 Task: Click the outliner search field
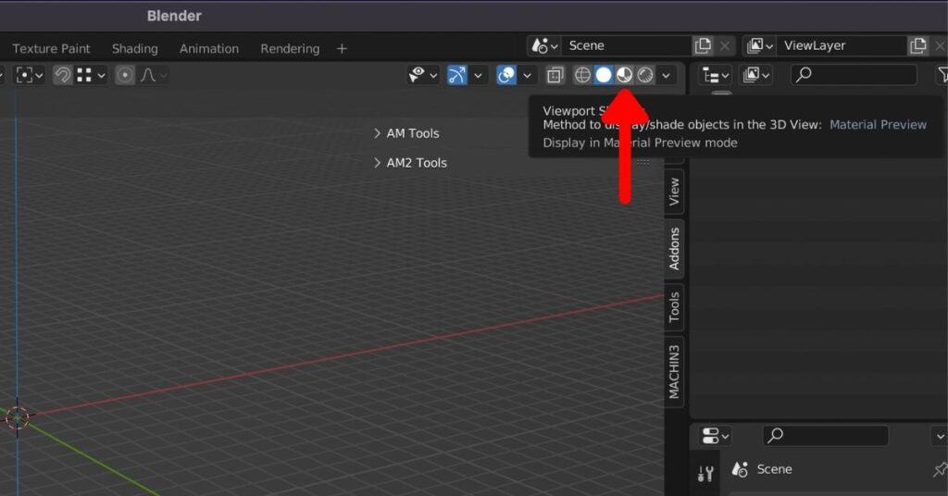[854, 75]
